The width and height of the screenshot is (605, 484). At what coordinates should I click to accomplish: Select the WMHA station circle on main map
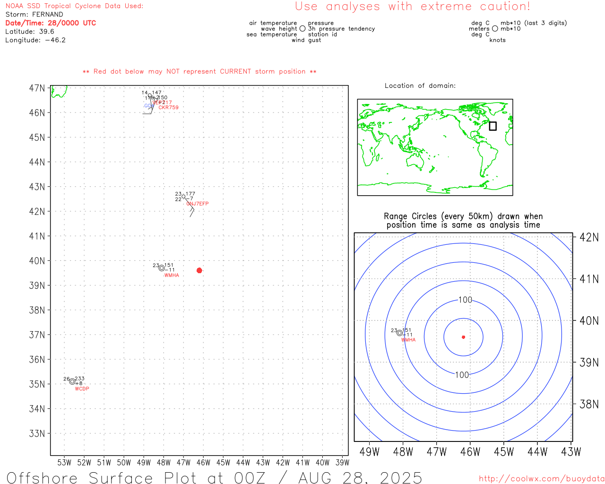coord(162,268)
